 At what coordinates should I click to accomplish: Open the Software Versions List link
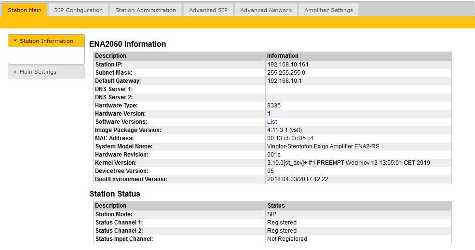pos(272,122)
